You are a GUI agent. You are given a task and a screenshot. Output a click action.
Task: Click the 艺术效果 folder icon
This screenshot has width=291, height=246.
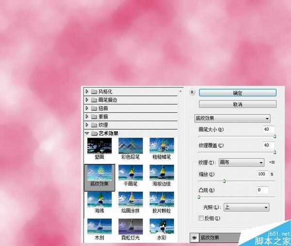pos(94,133)
